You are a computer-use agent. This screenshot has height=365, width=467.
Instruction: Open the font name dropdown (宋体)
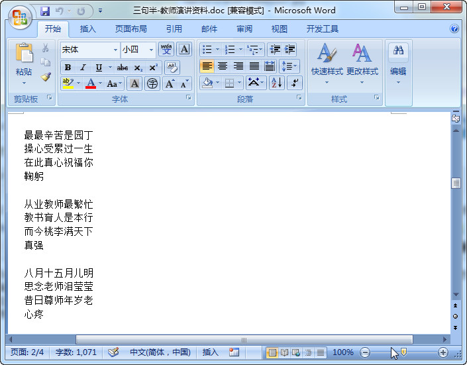(115, 50)
